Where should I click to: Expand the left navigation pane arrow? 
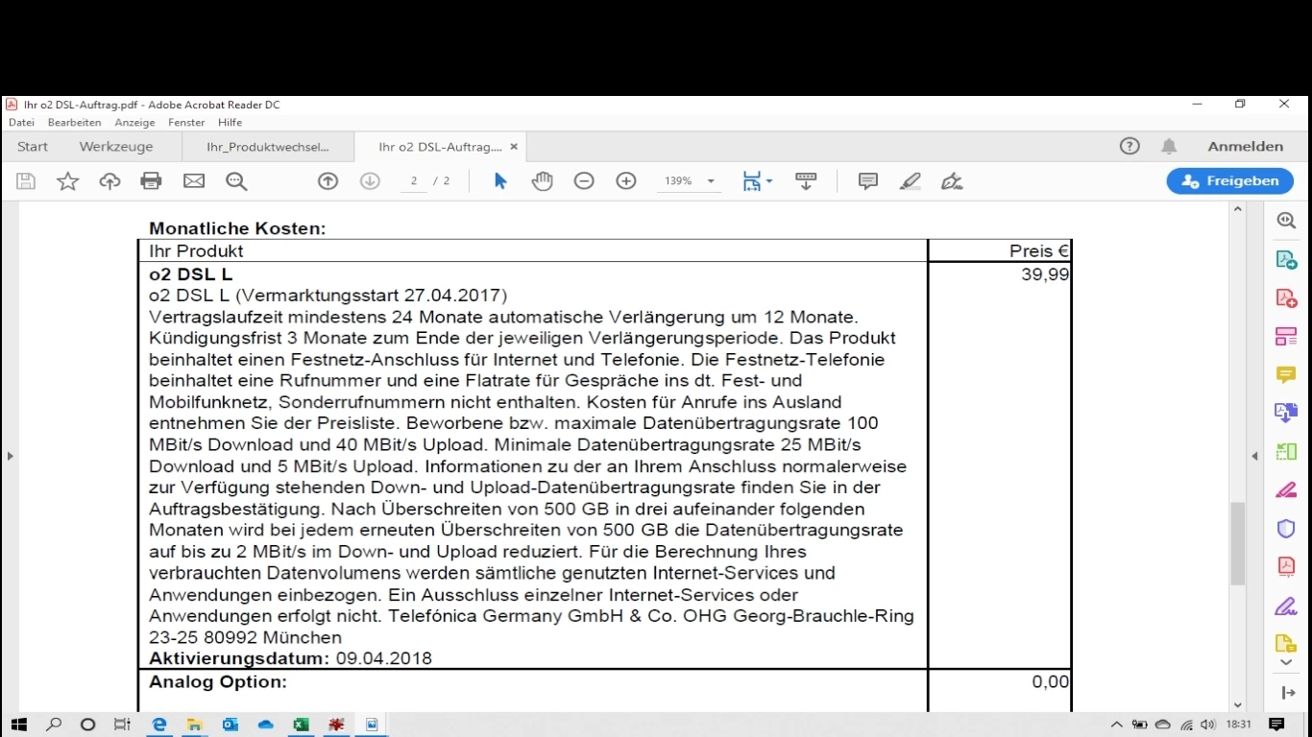click(10, 456)
